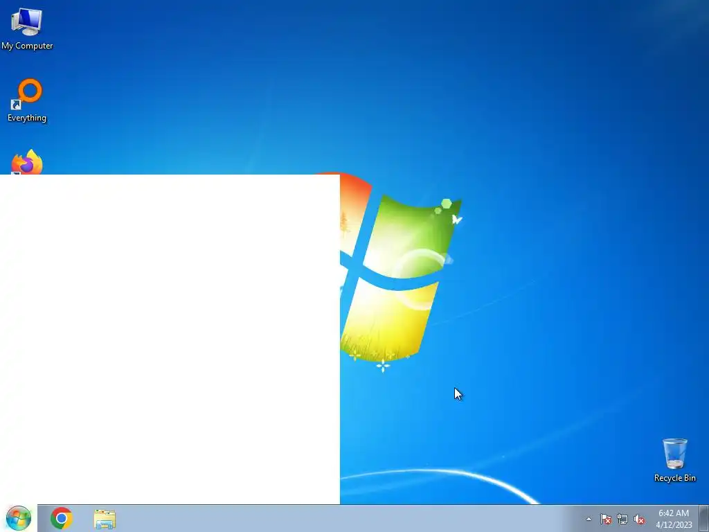Select the Everything search shortcut icon
Screen dimensions: 709x532
27,100
